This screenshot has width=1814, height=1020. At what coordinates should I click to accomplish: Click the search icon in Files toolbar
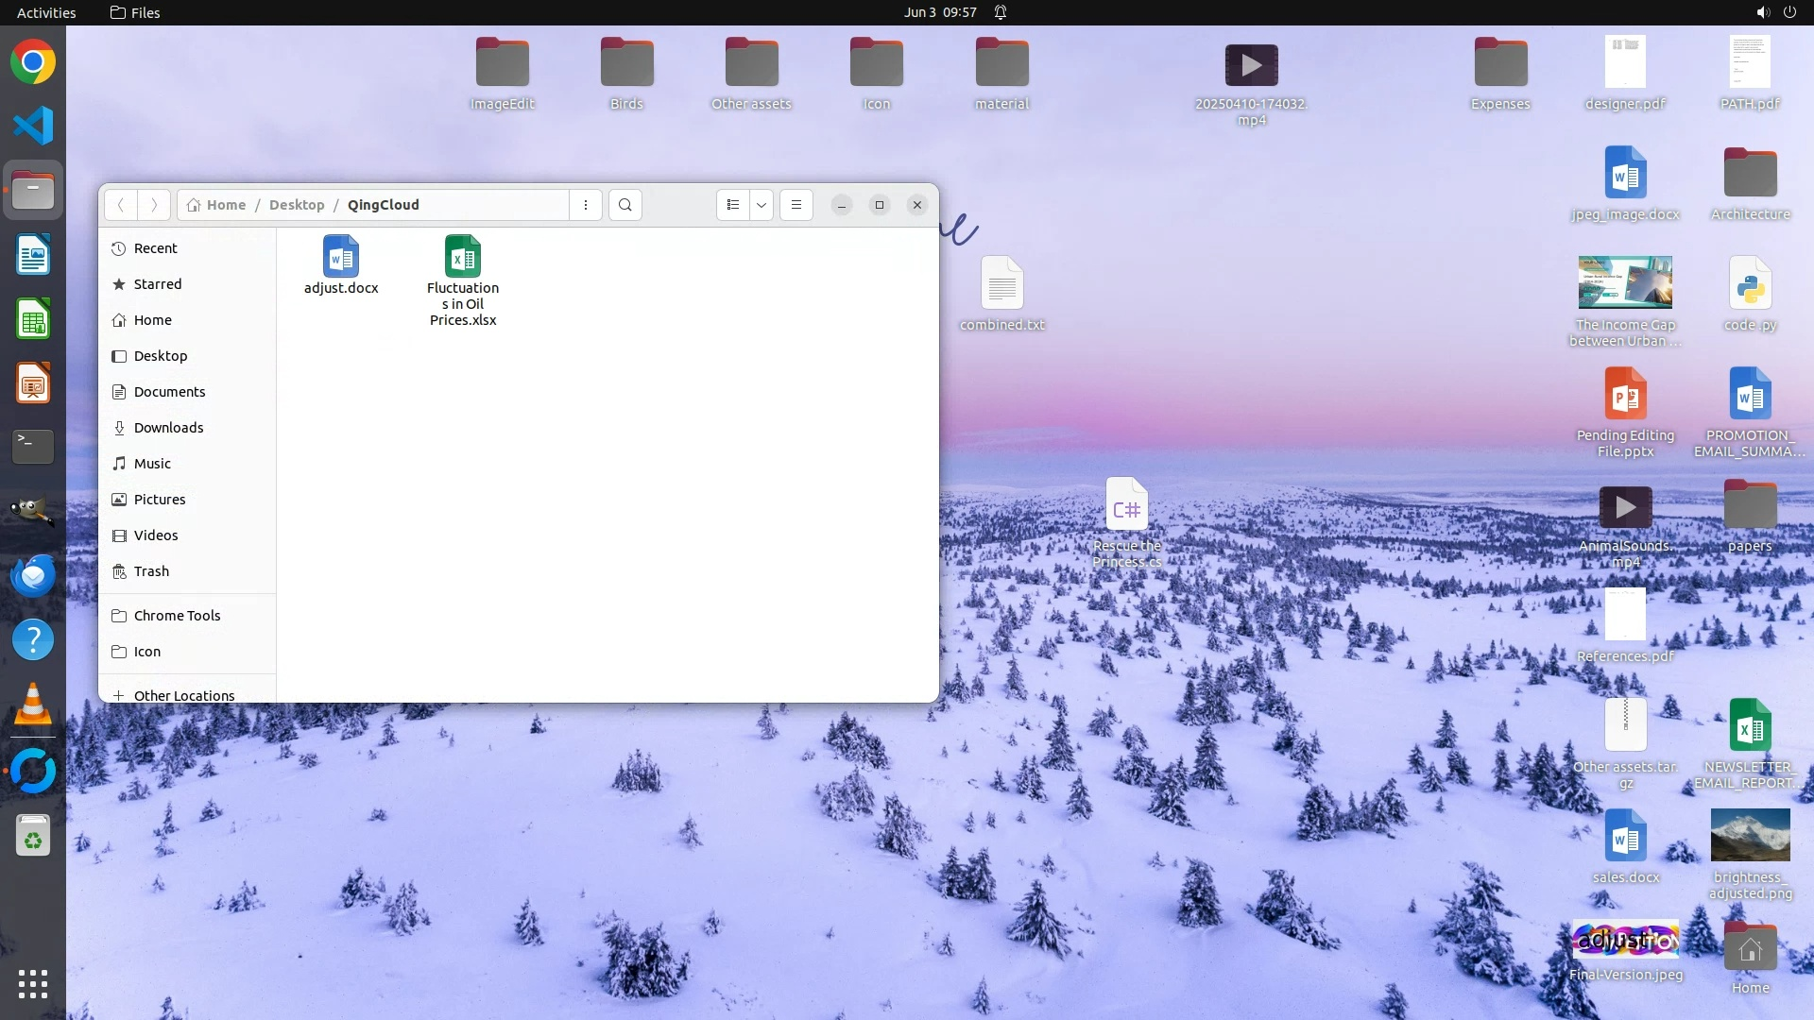click(x=625, y=205)
